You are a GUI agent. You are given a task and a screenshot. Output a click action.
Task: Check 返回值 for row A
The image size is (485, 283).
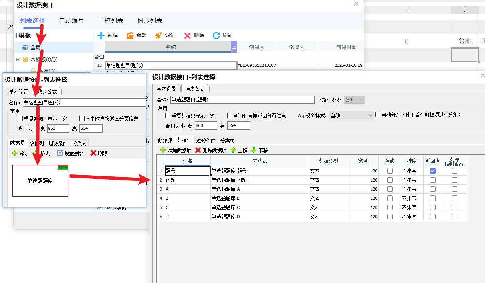tap(433, 189)
